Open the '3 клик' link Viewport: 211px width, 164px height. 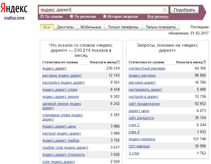pos(134,153)
